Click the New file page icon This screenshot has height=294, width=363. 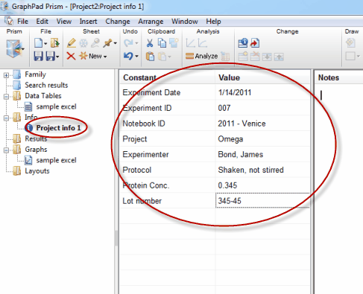point(38,43)
